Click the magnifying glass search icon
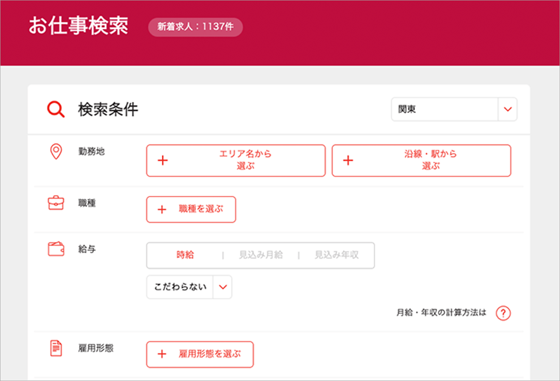 pyautogui.click(x=56, y=109)
